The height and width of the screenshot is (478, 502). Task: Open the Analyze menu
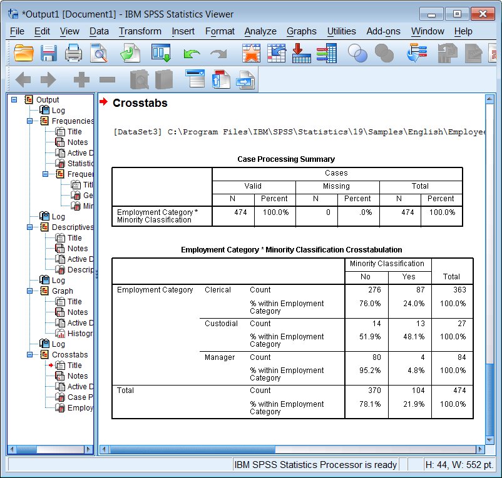260,31
